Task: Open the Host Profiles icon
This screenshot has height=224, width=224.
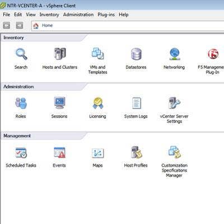Action: tap(136, 152)
